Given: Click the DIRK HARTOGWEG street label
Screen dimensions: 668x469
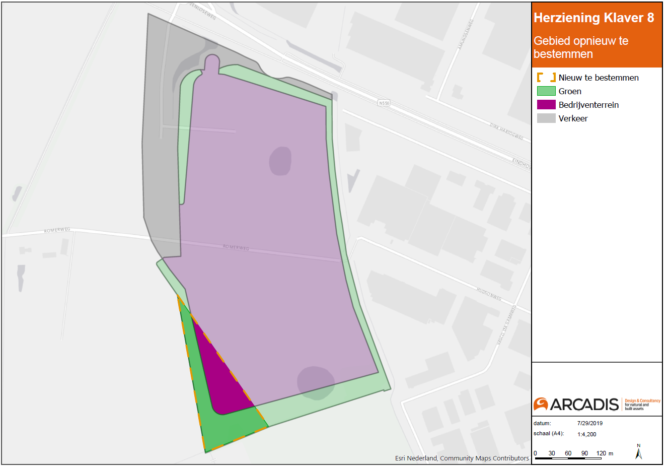Looking at the screenshot, I should 506,131.
